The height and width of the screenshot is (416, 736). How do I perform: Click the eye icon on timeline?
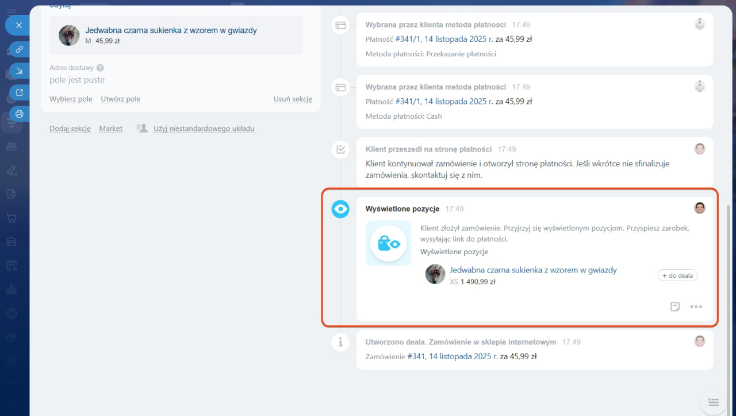pos(340,209)
